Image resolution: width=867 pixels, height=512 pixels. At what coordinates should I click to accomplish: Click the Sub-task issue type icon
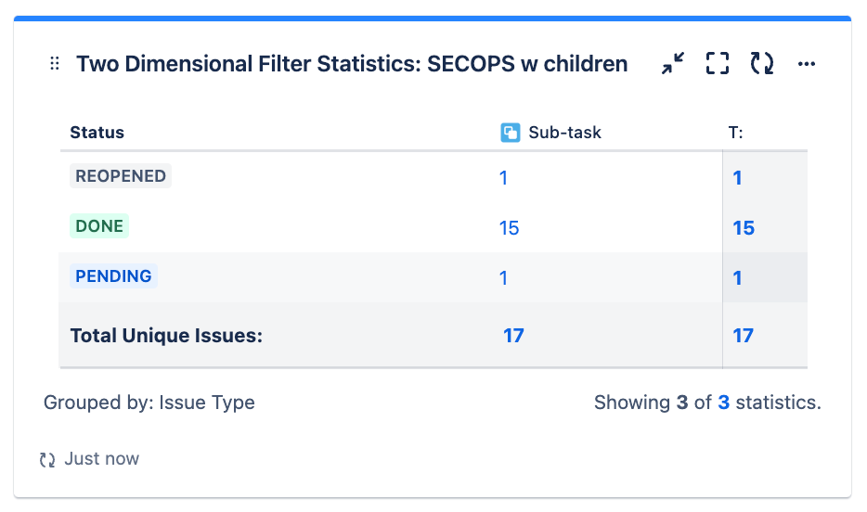pyautogui.click(x=510, y=133)
